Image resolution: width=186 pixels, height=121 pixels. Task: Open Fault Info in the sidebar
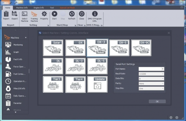tap(15, 59)
